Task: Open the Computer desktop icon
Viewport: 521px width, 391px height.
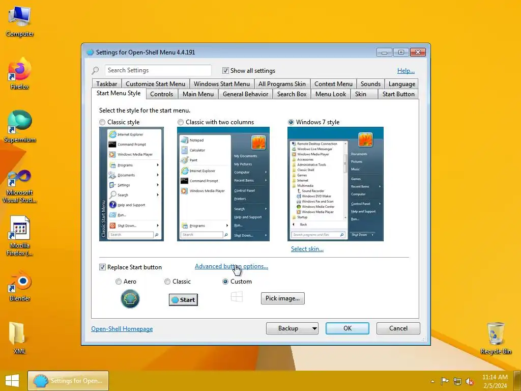Action: (x=20, y=21)
